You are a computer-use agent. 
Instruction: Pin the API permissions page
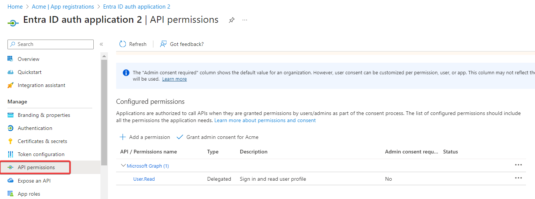[x=231, y=20]
